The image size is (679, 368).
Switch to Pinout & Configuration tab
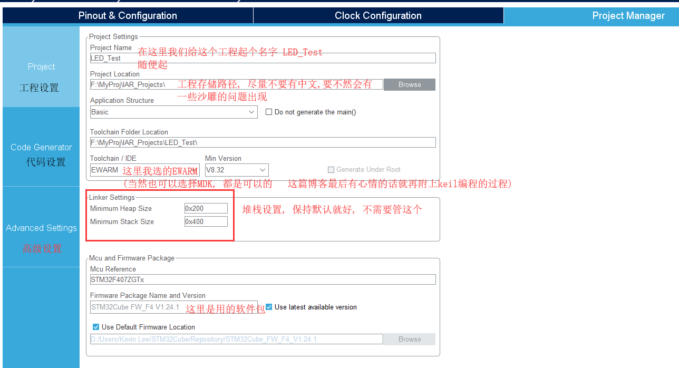(128, 15)
